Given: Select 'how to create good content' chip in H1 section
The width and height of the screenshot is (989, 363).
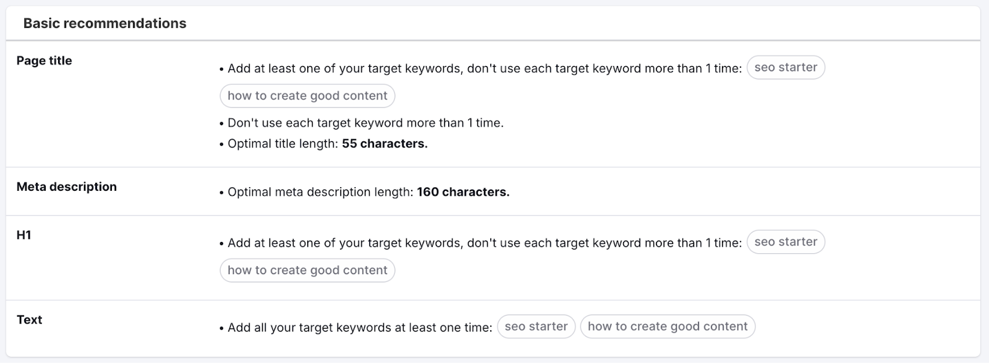Looking at the screenshot, I should [x=307, y=270].
